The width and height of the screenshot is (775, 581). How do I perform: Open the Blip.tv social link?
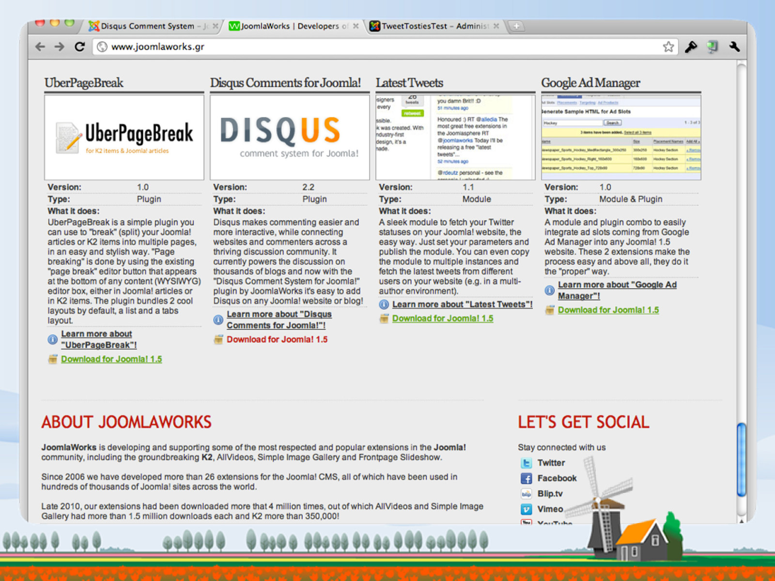click(550, 494)
